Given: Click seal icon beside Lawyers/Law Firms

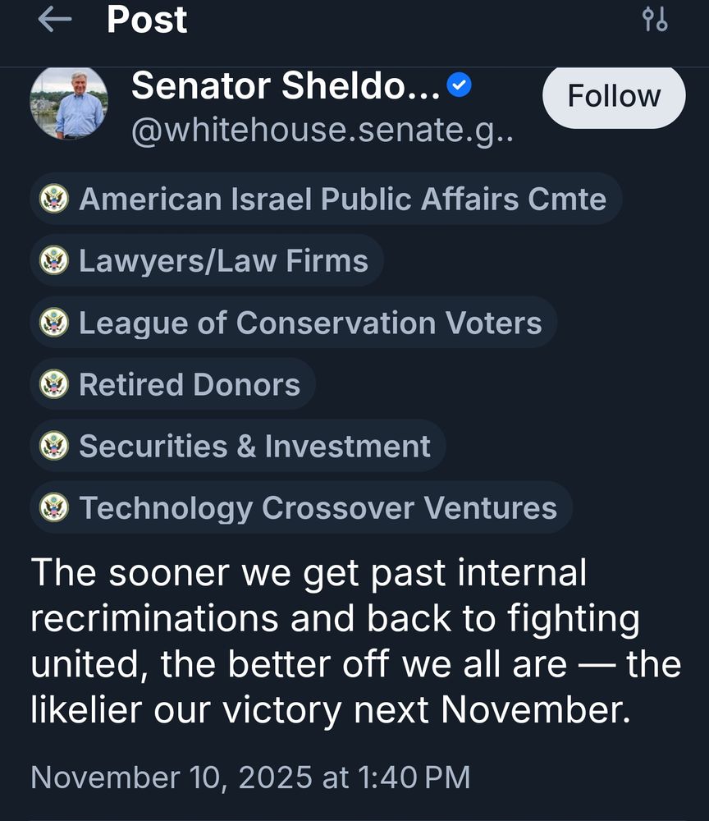Looking at the screenshot, I should click(54, 261).
